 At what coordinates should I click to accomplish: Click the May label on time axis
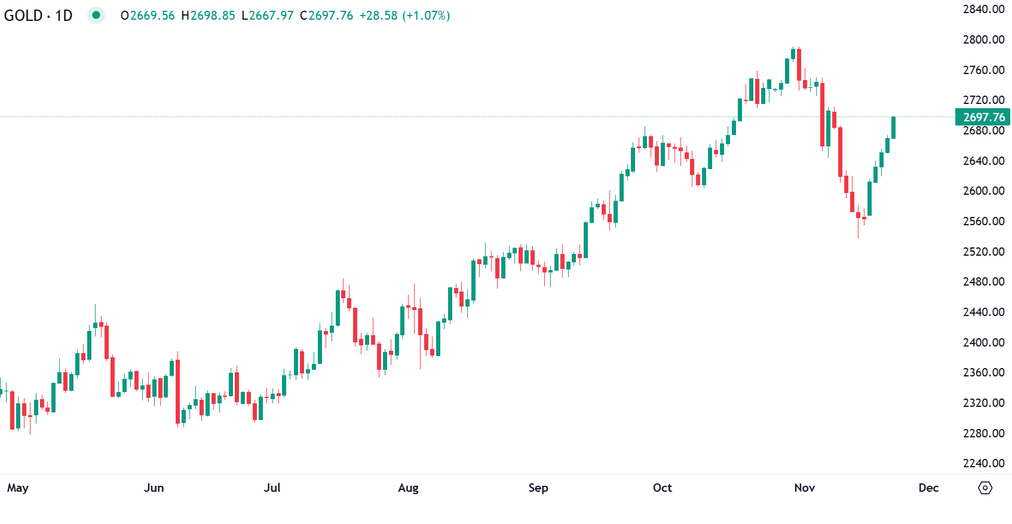(x=18, y=488)
